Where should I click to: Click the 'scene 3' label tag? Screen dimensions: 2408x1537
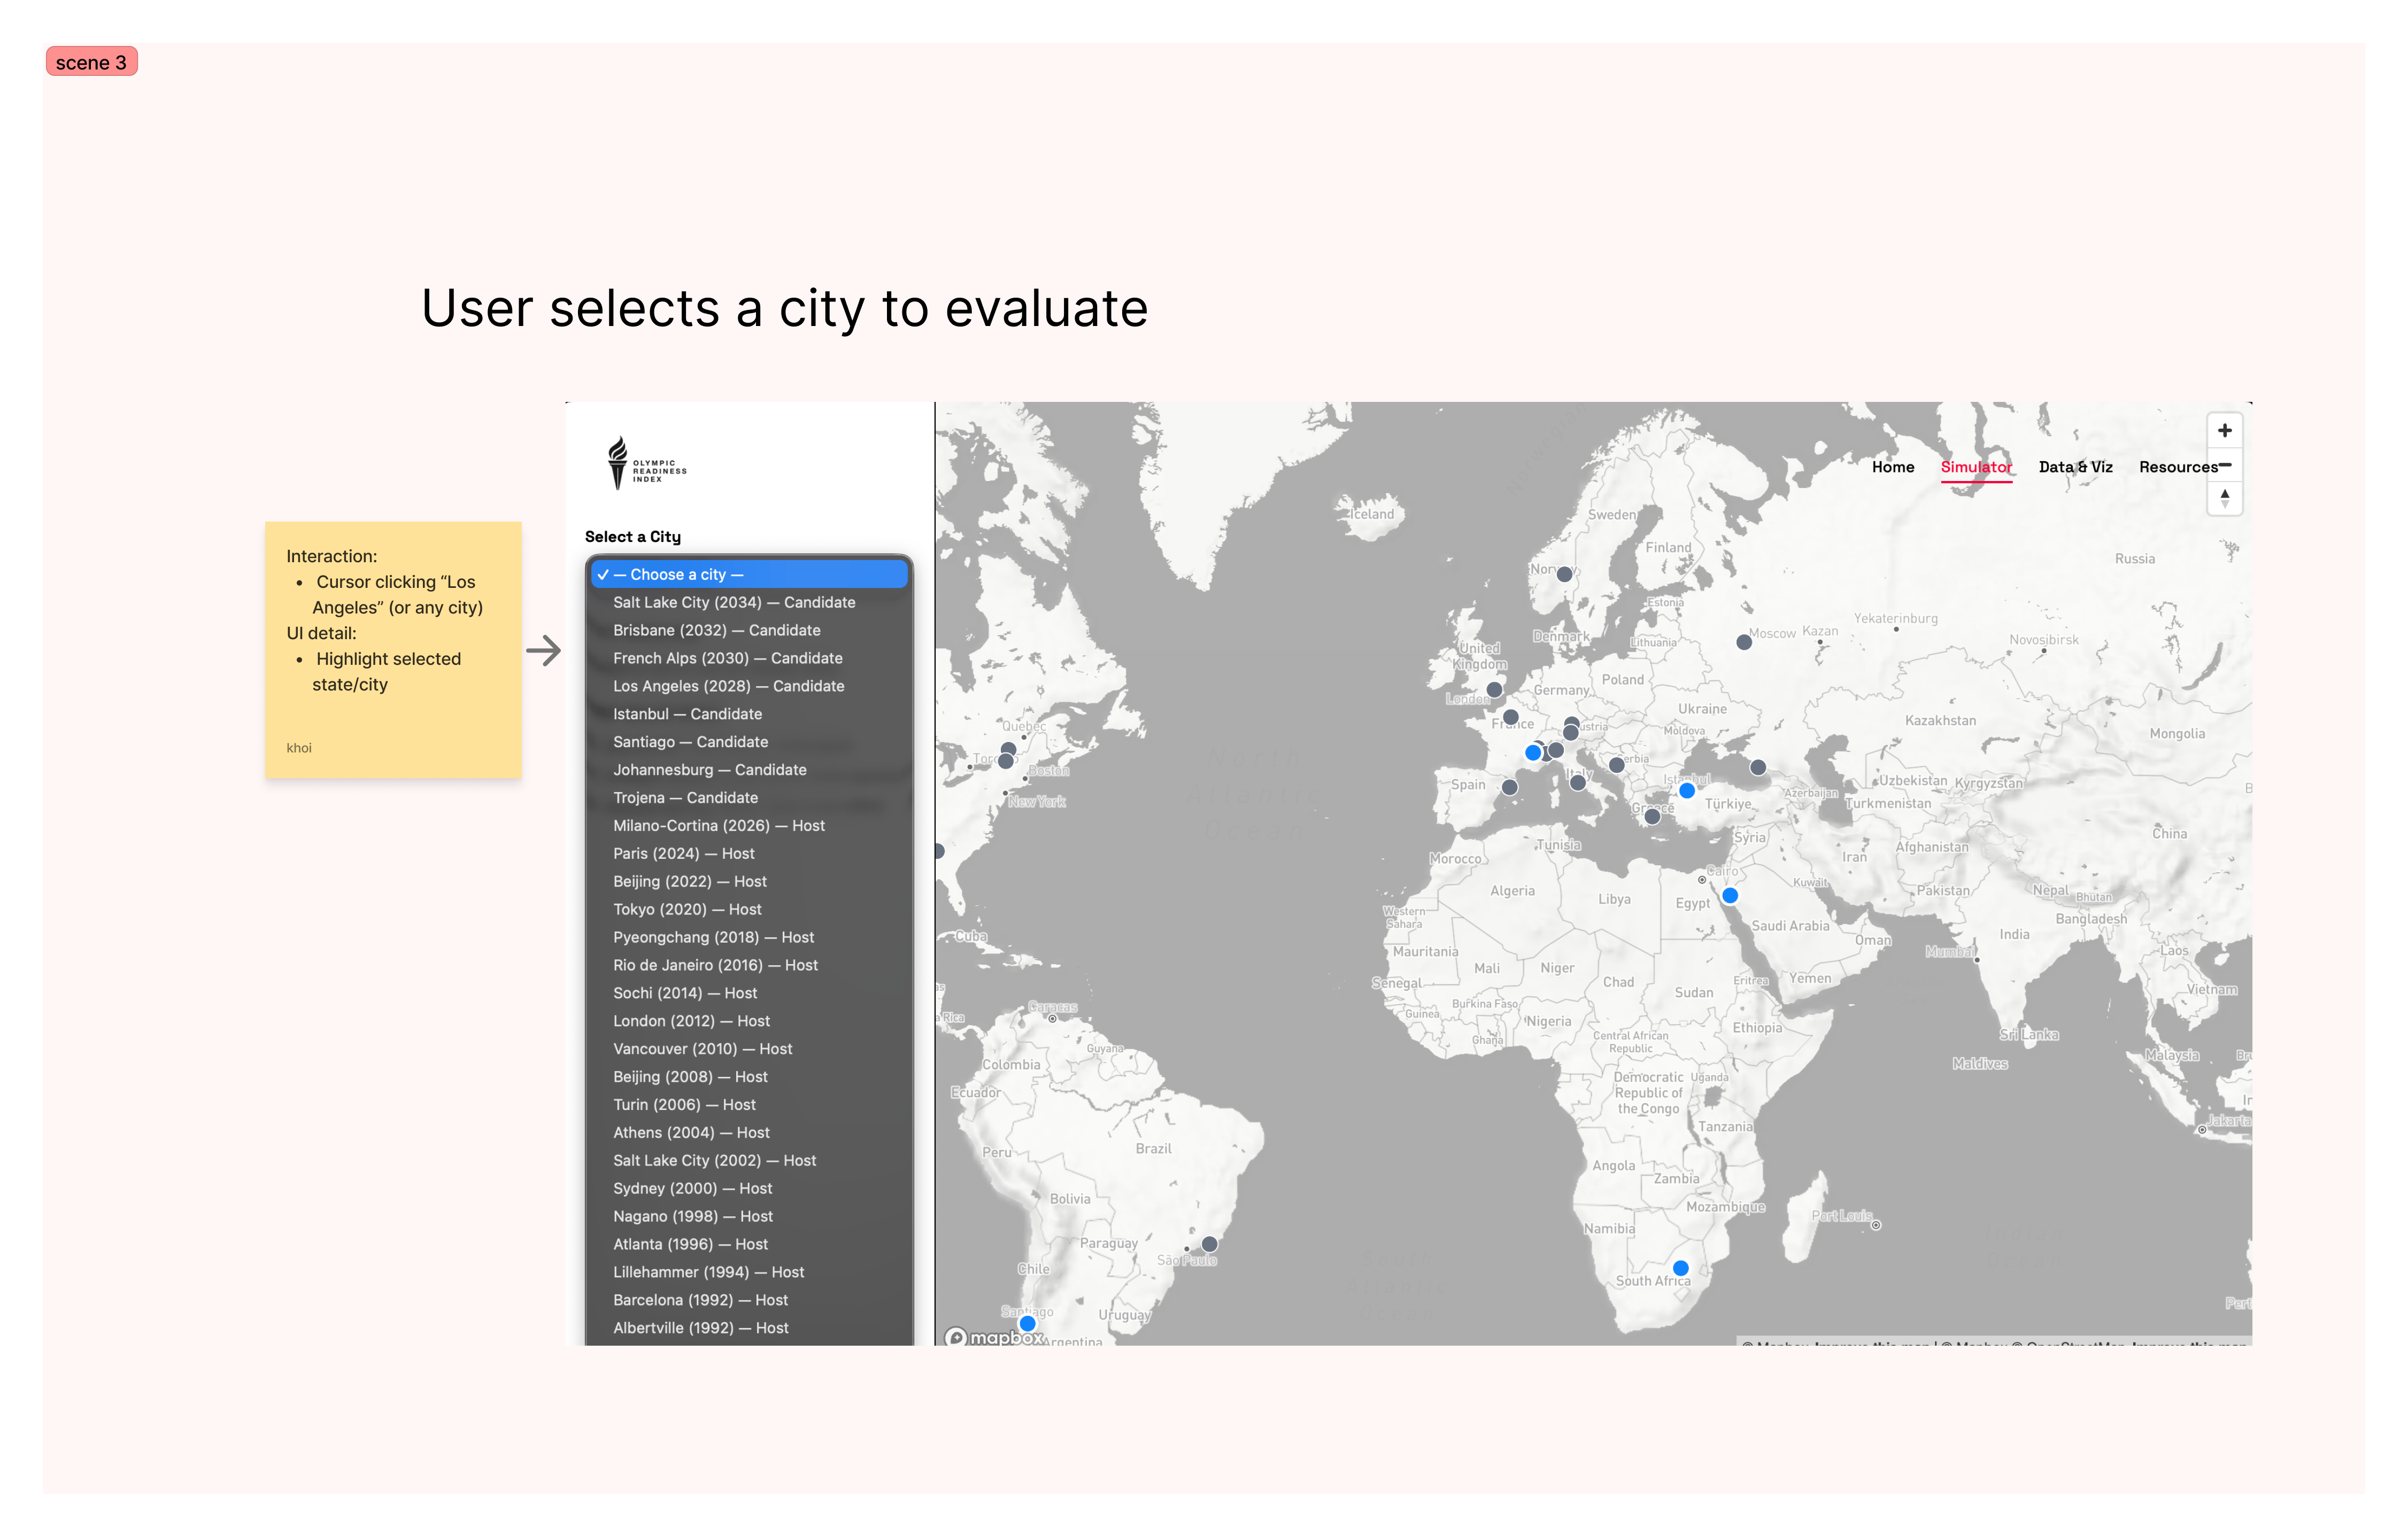coord(91,62)
